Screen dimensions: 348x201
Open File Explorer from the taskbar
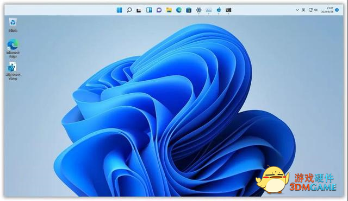(x=169, y=10)
